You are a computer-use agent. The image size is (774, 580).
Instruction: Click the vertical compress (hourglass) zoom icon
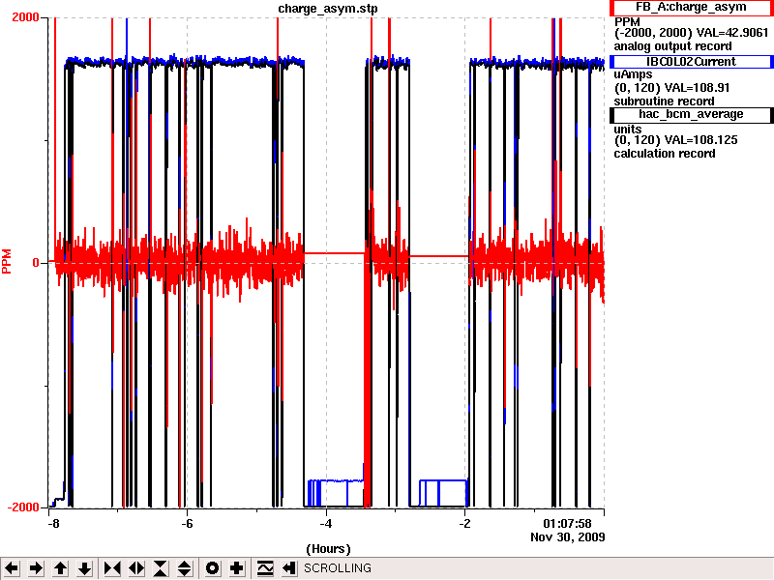[x=161, y=568]
